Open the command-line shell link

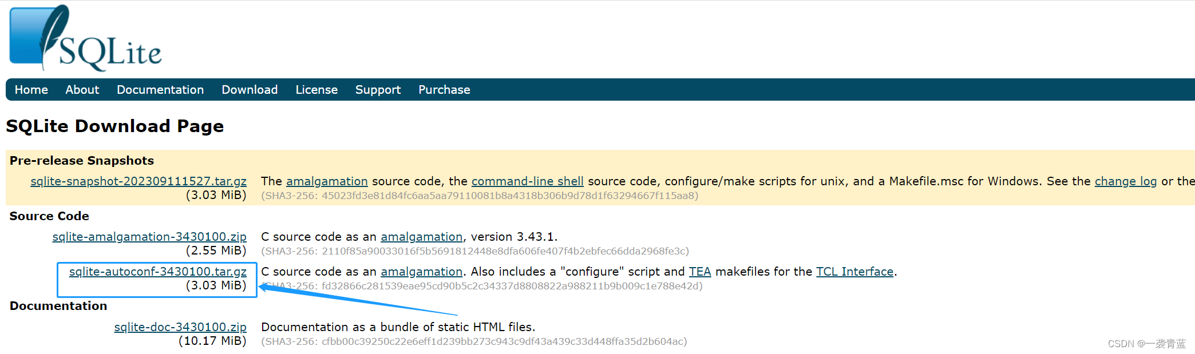pos(527,181)
